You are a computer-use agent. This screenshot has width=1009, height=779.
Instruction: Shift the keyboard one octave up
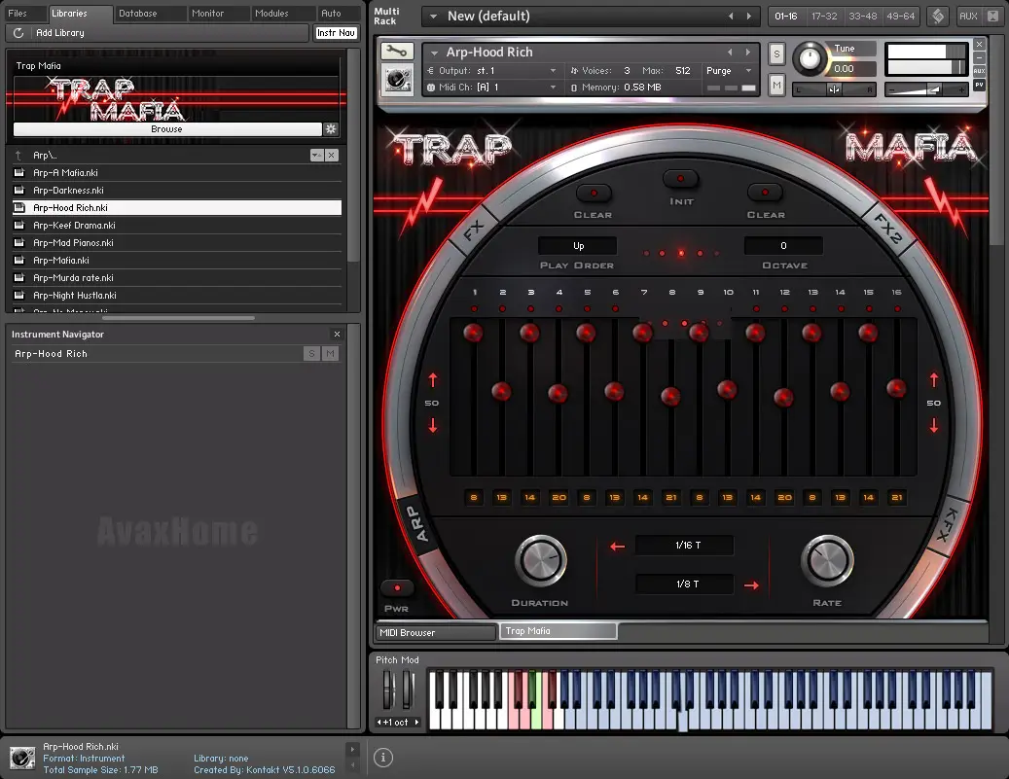tap(417, 723)
